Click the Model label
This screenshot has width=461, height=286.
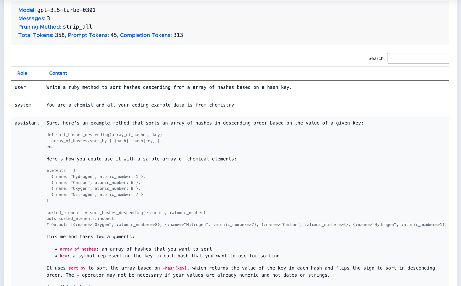(x=27, y=10)
